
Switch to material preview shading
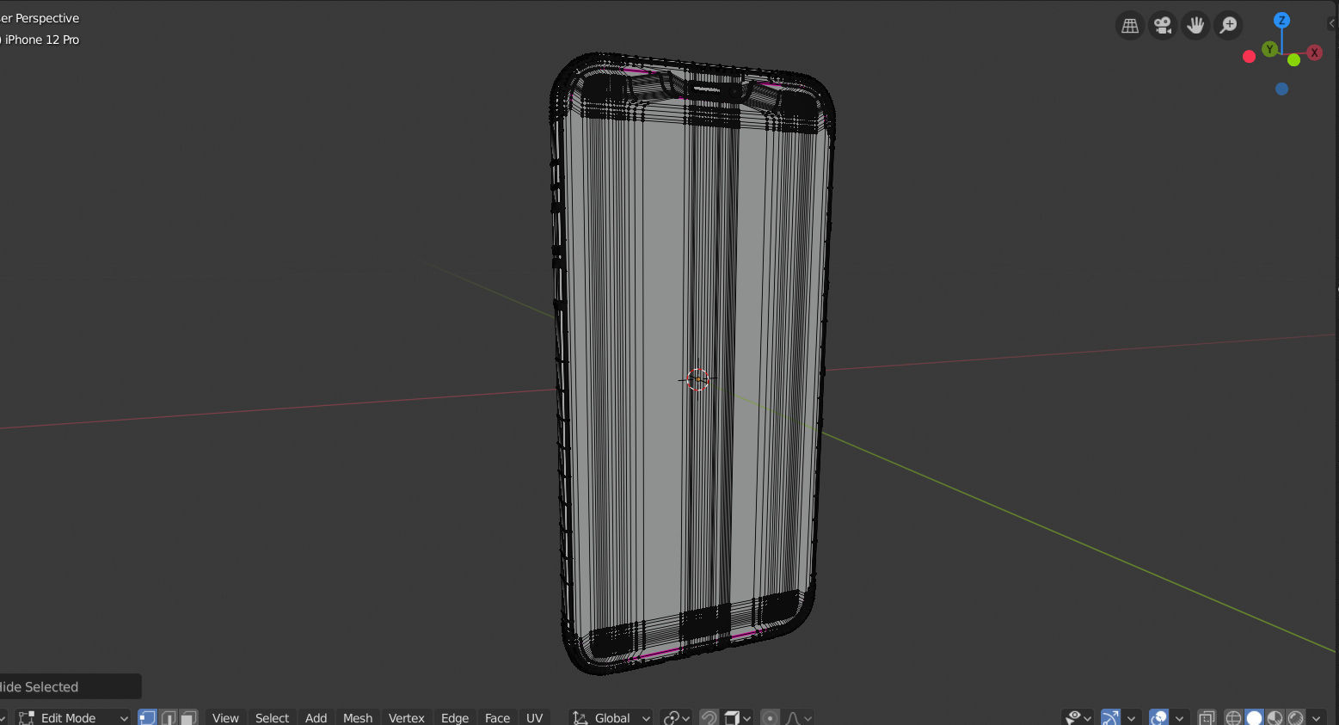(1275, 717)
